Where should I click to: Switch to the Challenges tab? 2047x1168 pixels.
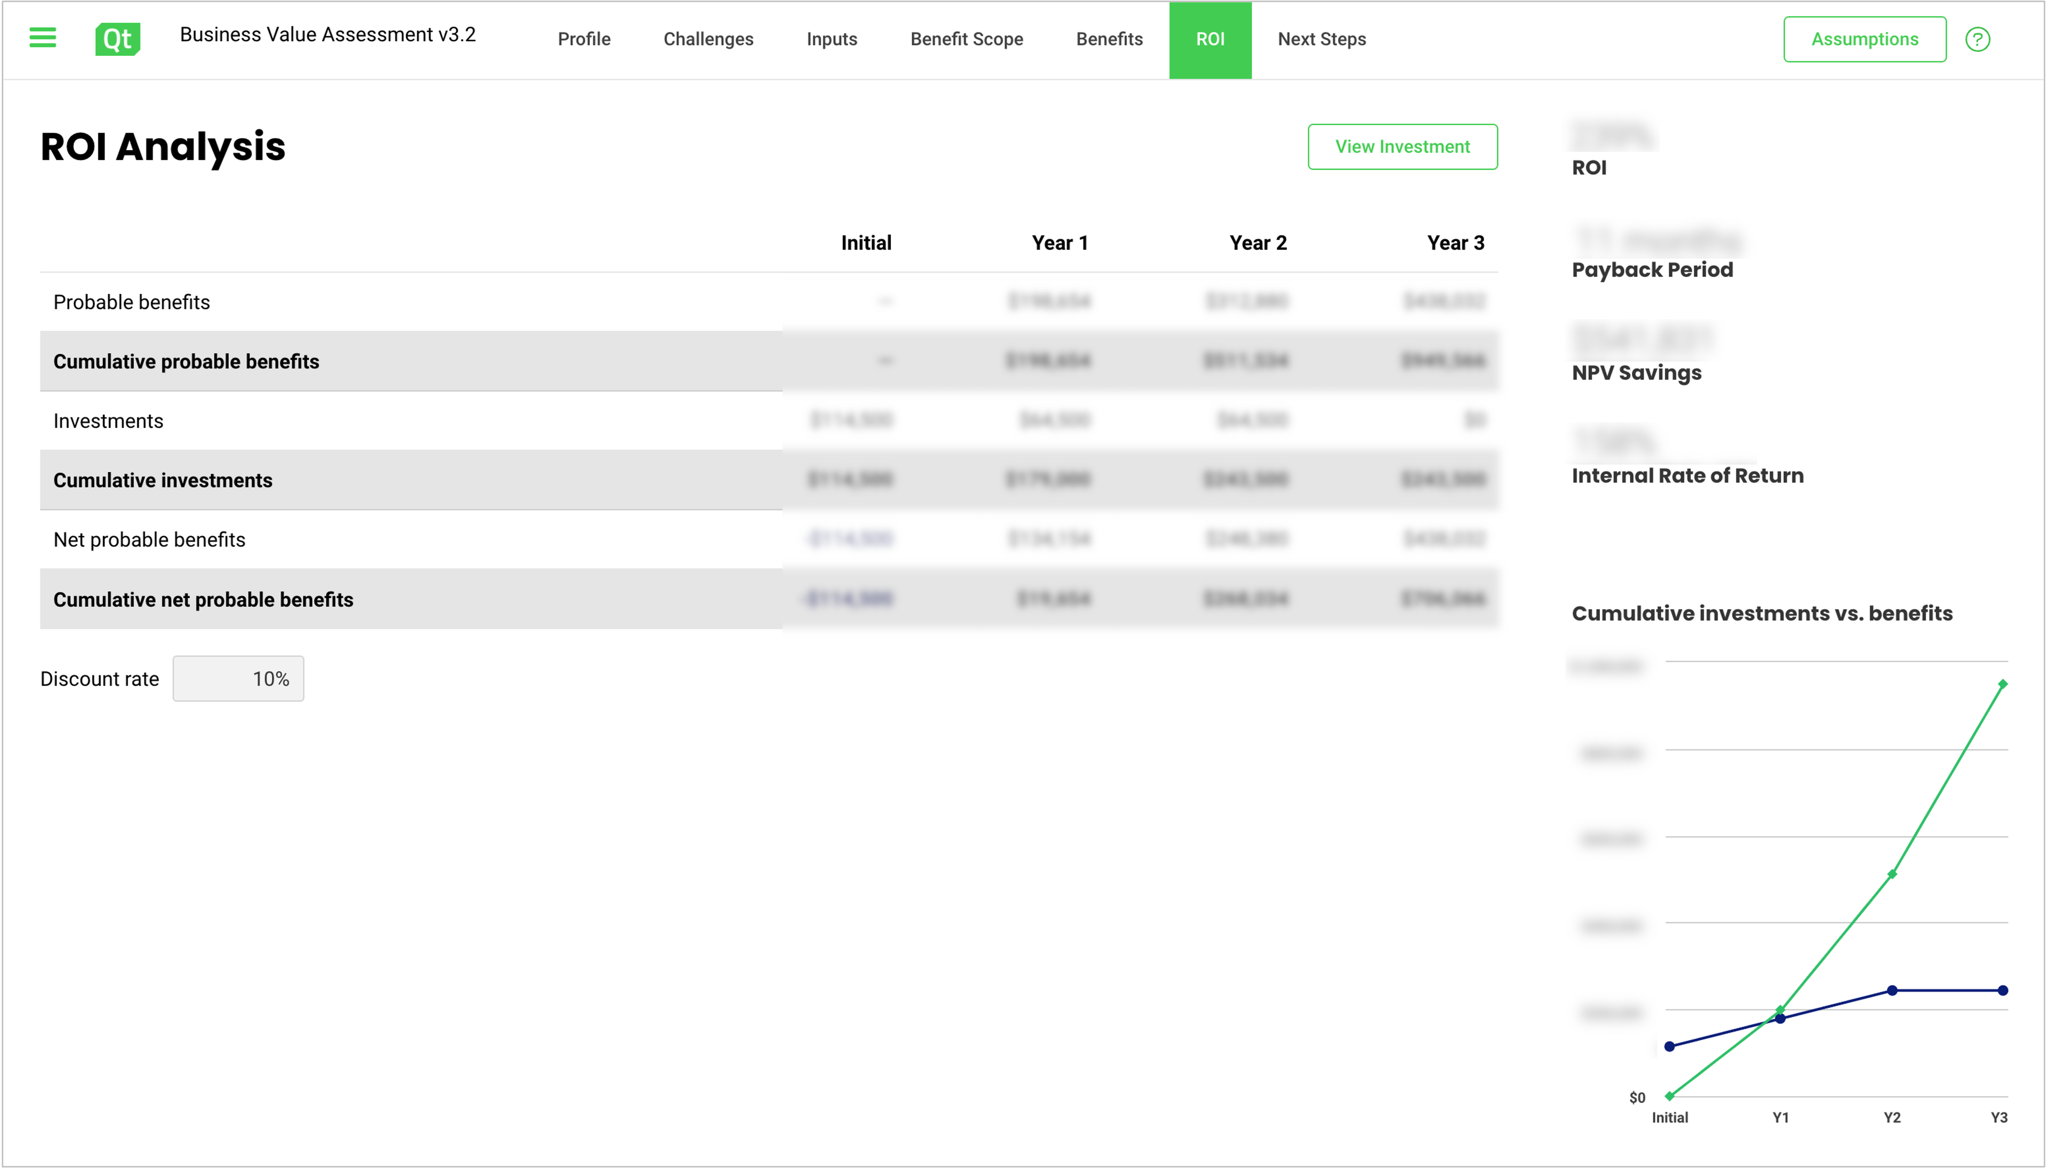(708, 39)
